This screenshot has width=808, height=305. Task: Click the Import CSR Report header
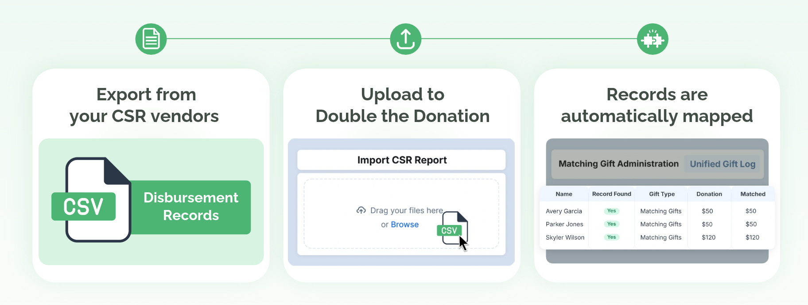click(x=401, y=160)
